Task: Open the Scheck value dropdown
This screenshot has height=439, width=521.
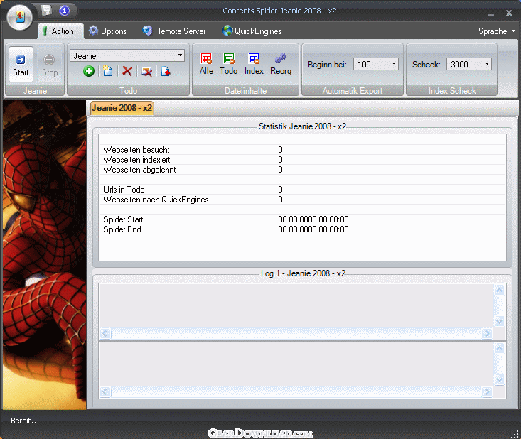Action: point(487,65)
